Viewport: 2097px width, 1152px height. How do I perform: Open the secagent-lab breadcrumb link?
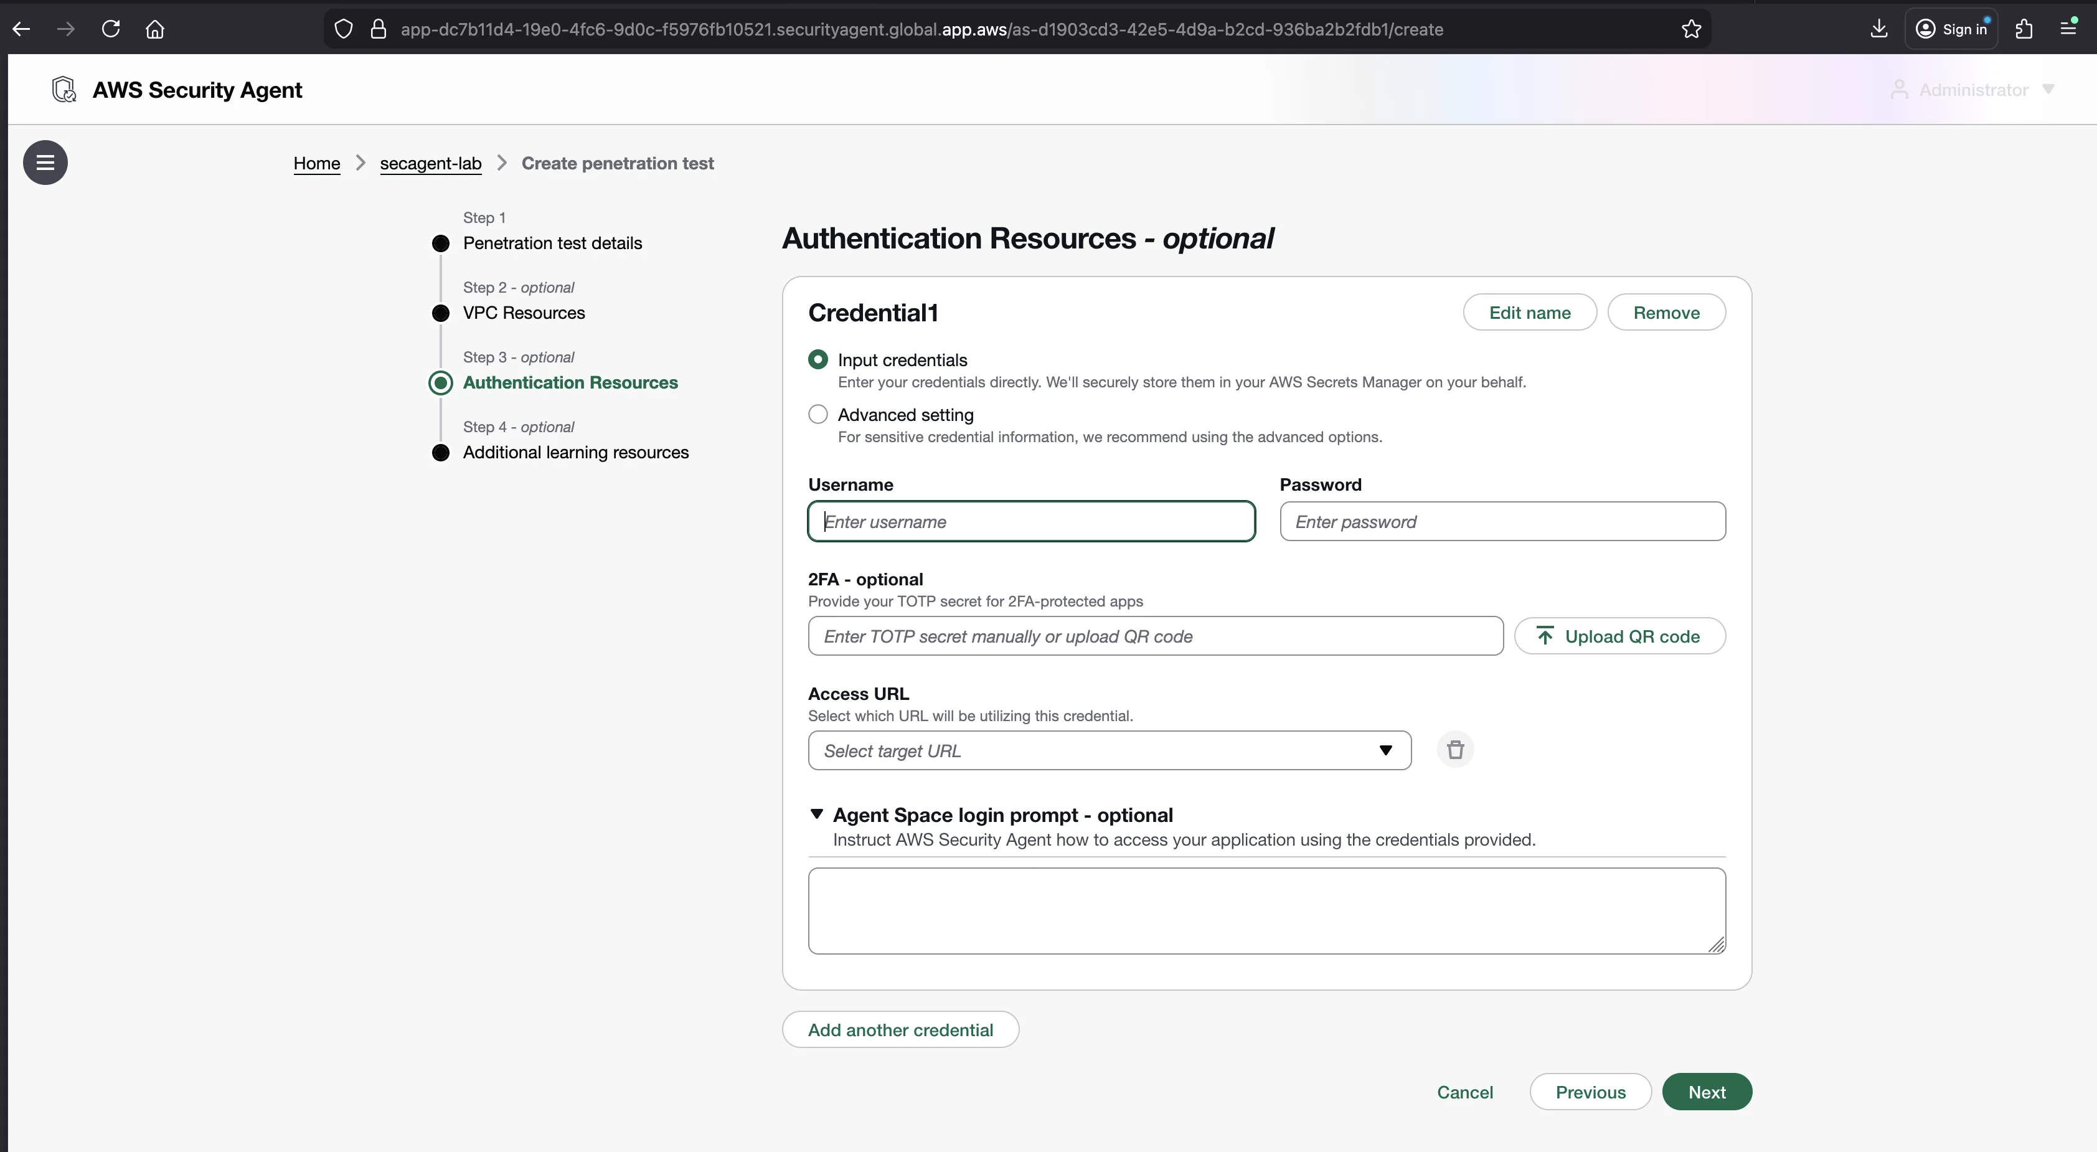click(x=431, y=163)
